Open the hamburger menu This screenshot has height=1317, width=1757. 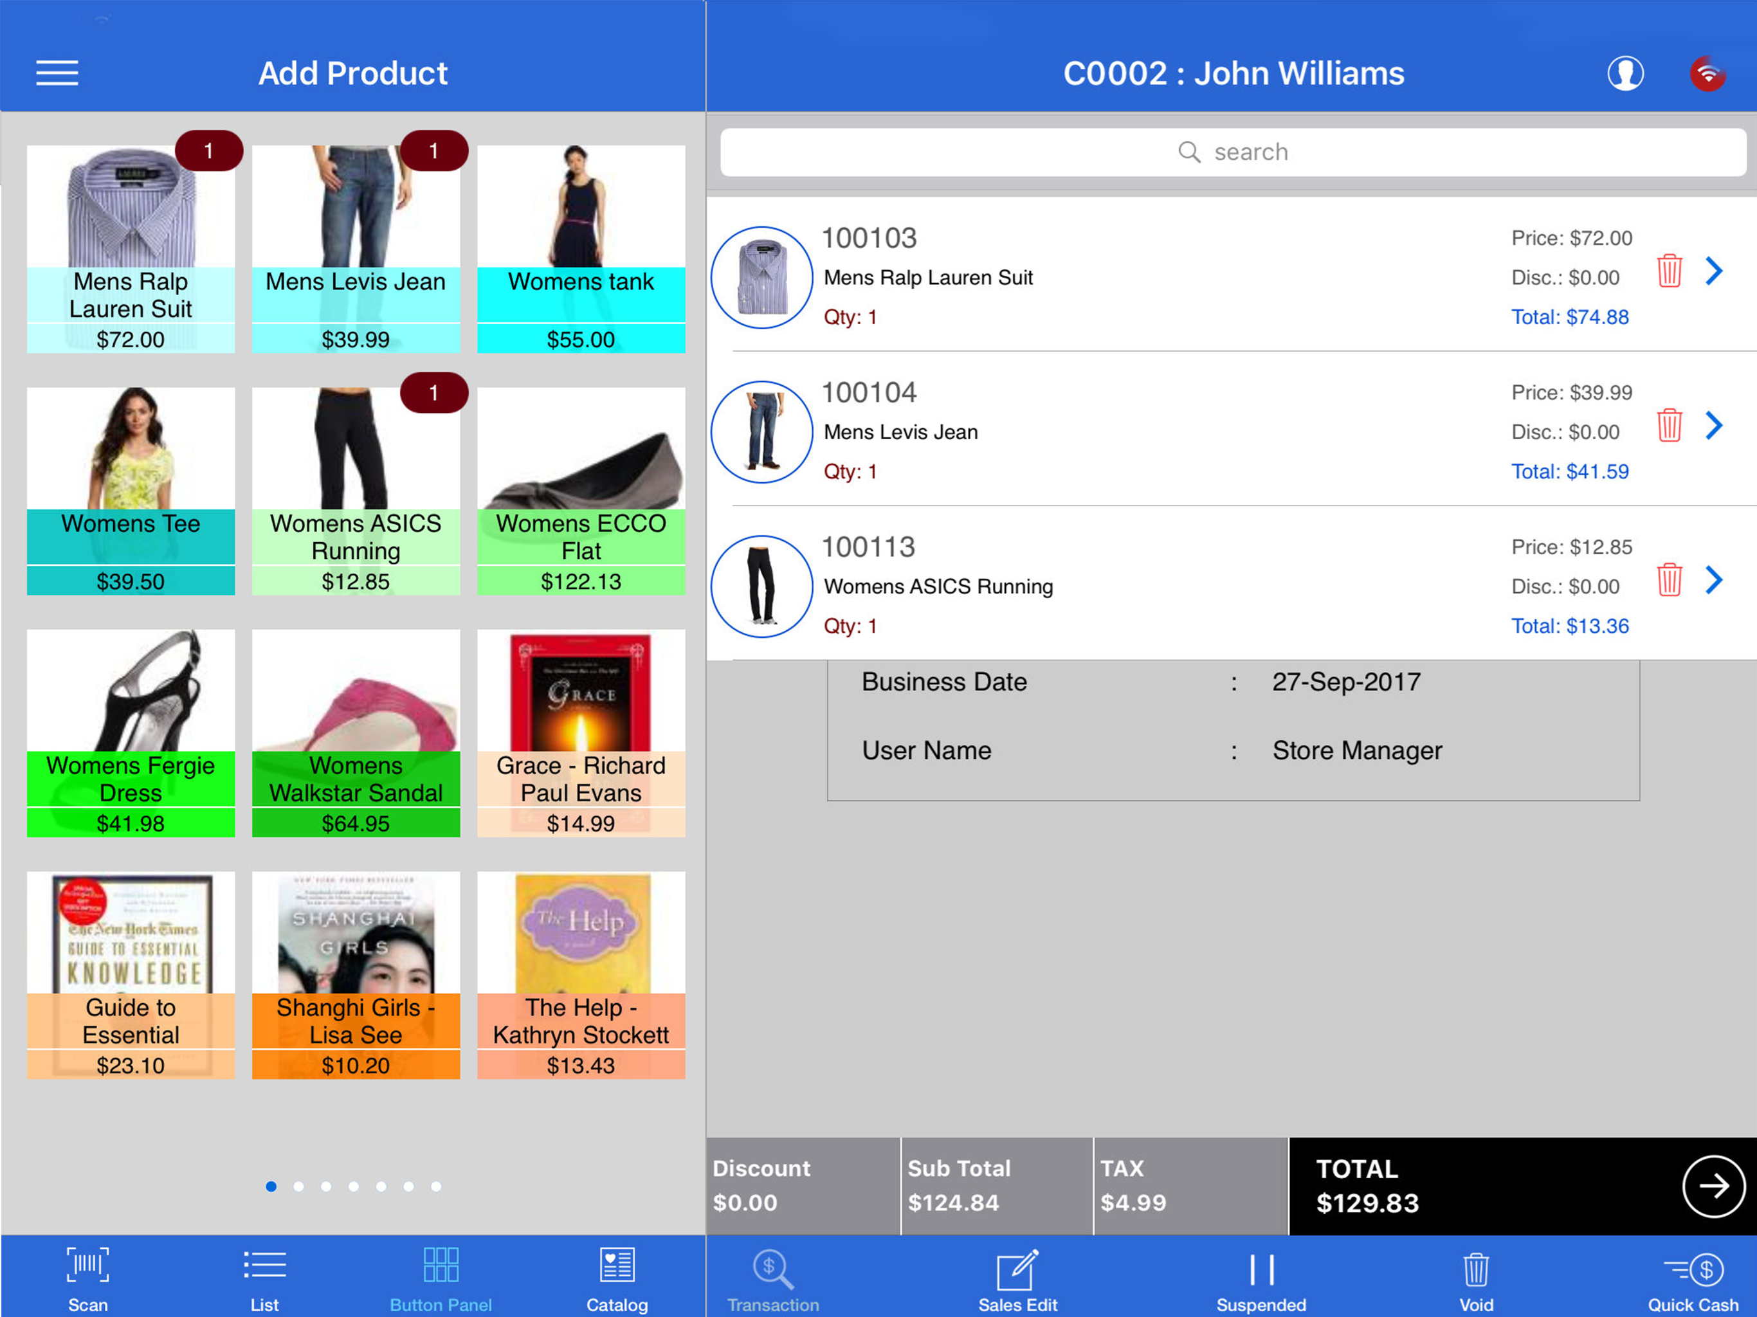[x=57, y=73]
